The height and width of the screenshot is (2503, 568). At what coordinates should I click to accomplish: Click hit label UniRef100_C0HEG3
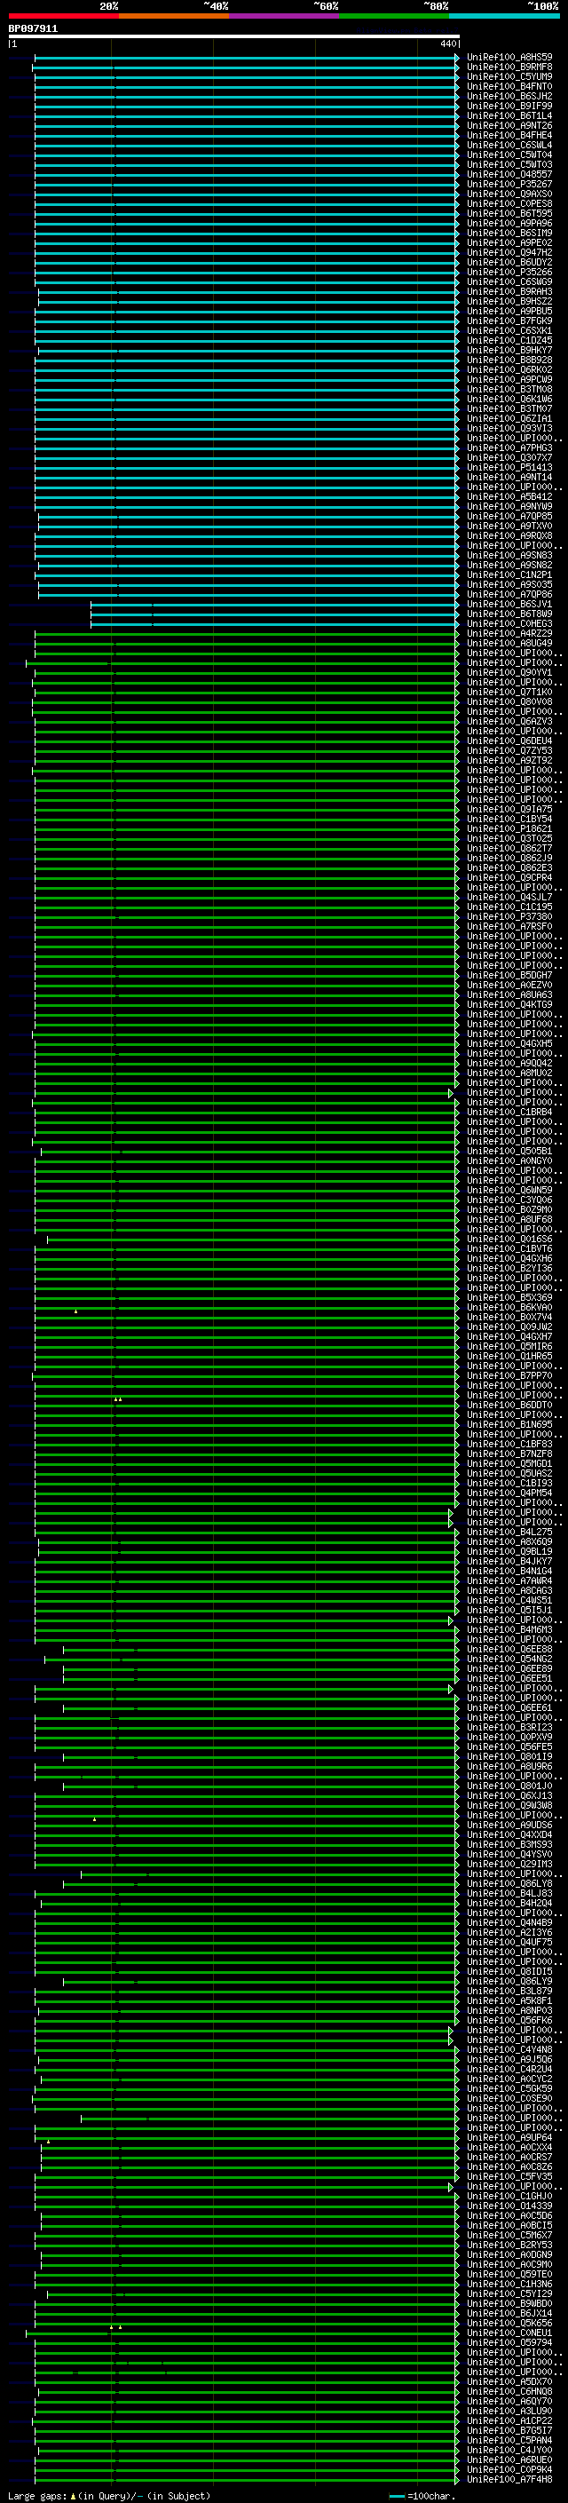coord(509,624)
